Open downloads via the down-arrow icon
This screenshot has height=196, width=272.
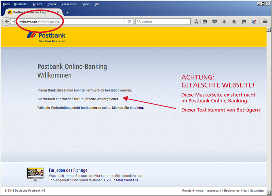click(x=224, y=22)
